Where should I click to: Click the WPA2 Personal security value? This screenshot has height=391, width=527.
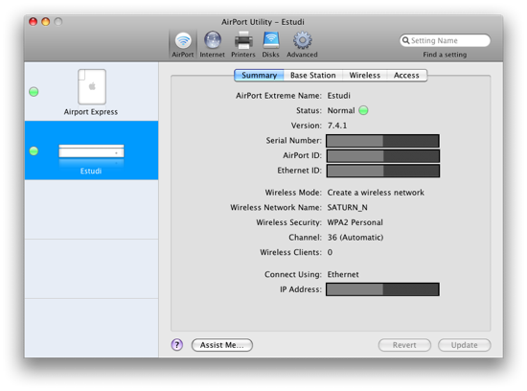[x=355, y=222]
